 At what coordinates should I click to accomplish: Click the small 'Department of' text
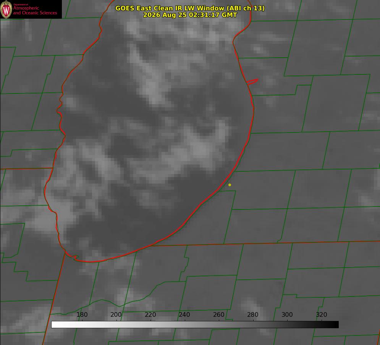tap(21, 5)
